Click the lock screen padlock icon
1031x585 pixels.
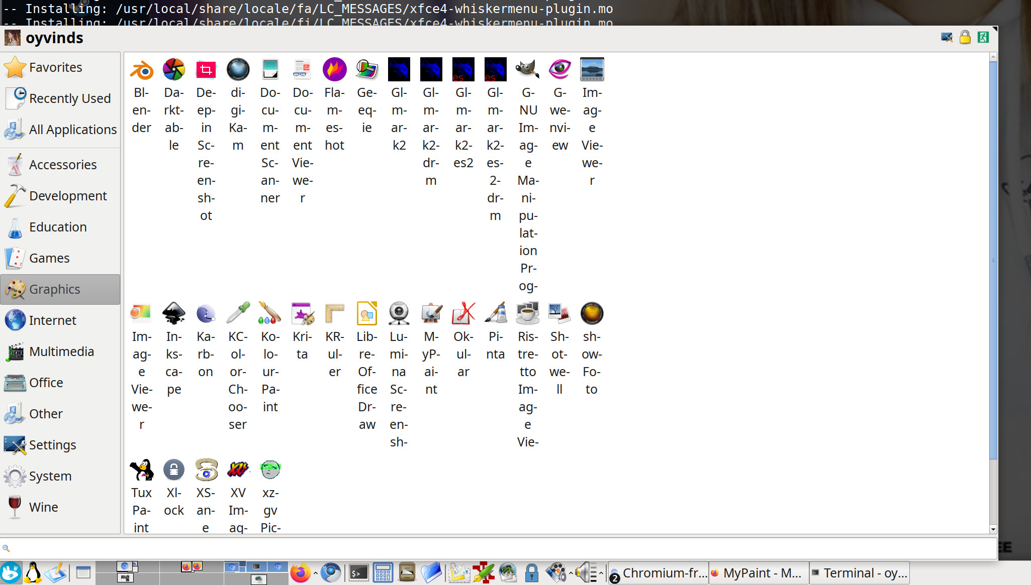click(965, 38)
